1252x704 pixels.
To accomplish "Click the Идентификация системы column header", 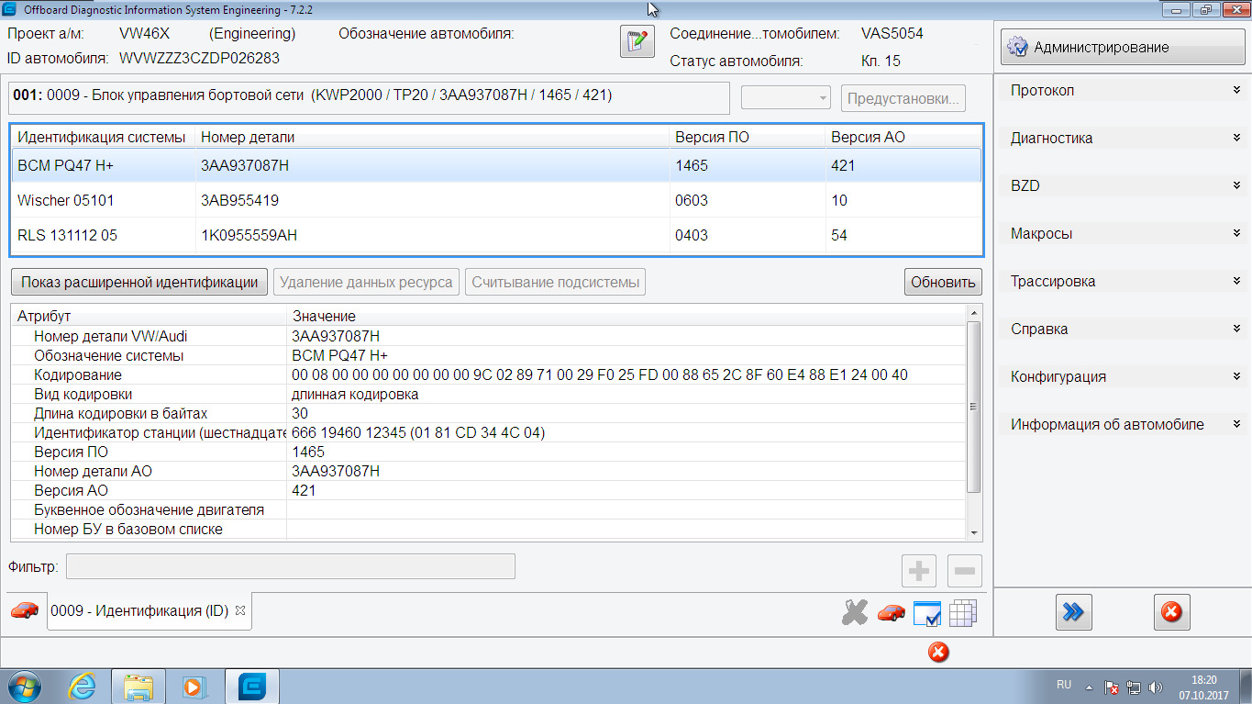I will click(103, 137).
